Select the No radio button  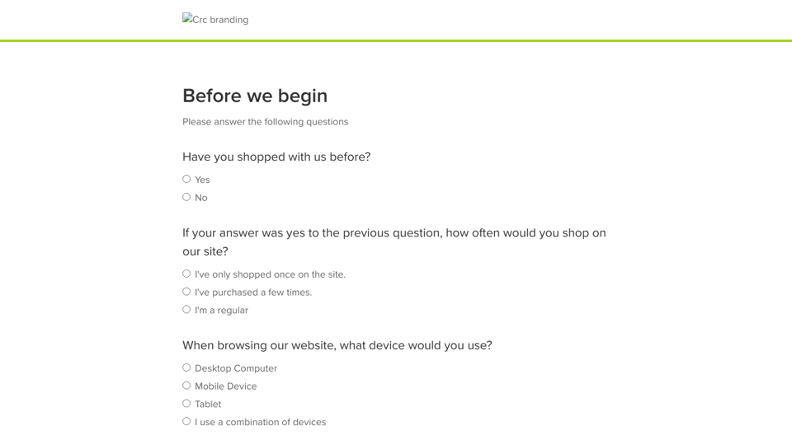click(x=186, y=197)
